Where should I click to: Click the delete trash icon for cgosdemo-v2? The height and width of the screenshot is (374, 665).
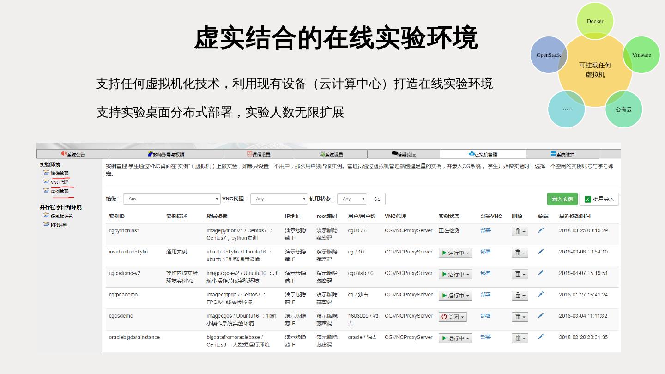[x=520, y=274]
